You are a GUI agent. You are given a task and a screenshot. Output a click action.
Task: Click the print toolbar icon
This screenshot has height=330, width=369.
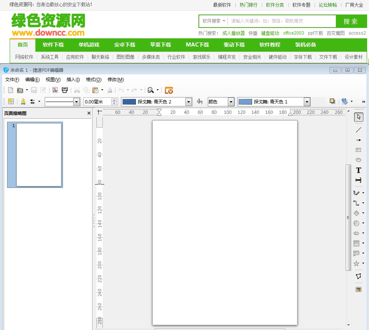[x=64, y=90]
